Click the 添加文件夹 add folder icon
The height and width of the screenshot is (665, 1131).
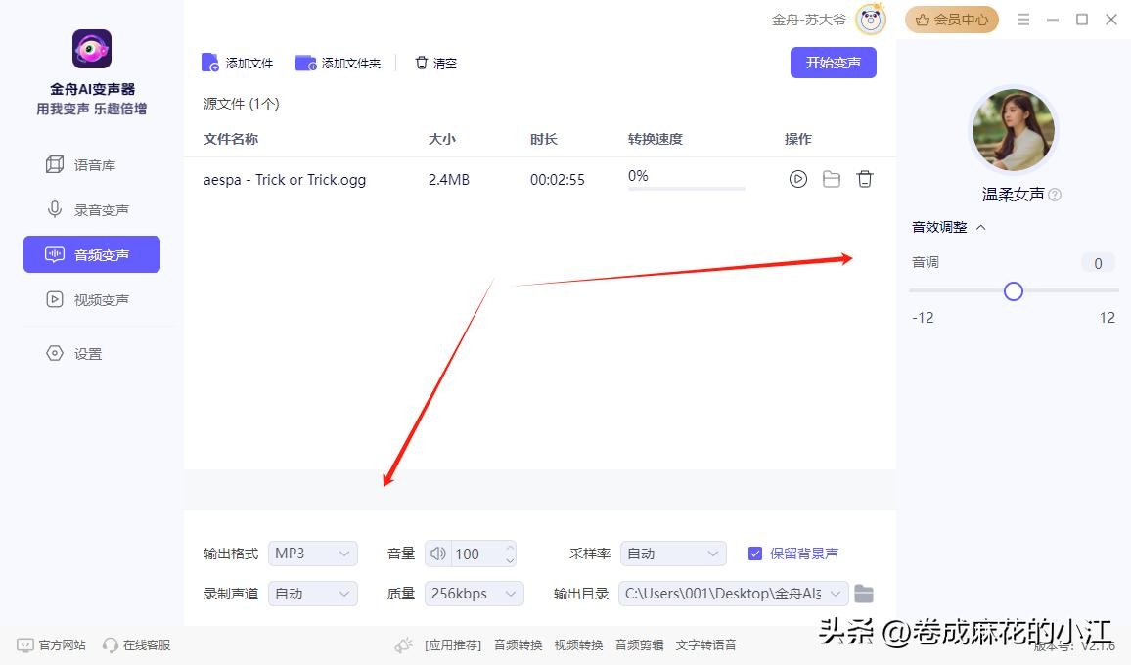tap(305, 63)
